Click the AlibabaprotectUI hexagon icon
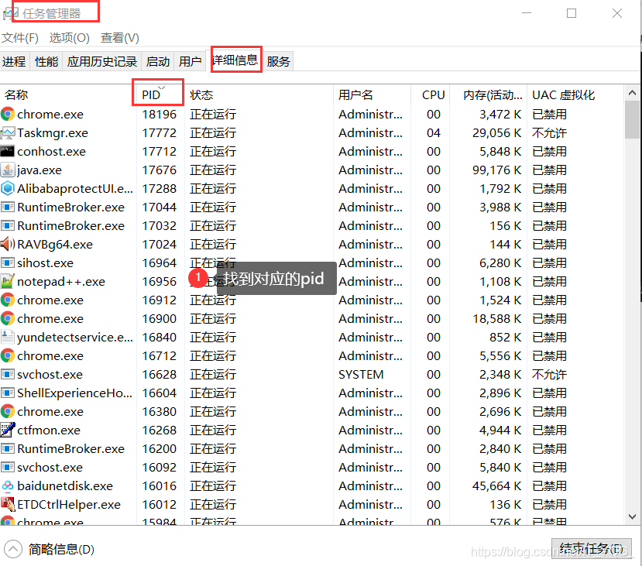The image size is (642, 566). tap(8, 188)
